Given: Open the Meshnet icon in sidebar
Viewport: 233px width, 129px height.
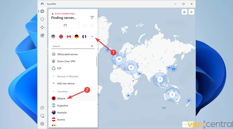Looking at the screenshot, I should click(42, 27).
